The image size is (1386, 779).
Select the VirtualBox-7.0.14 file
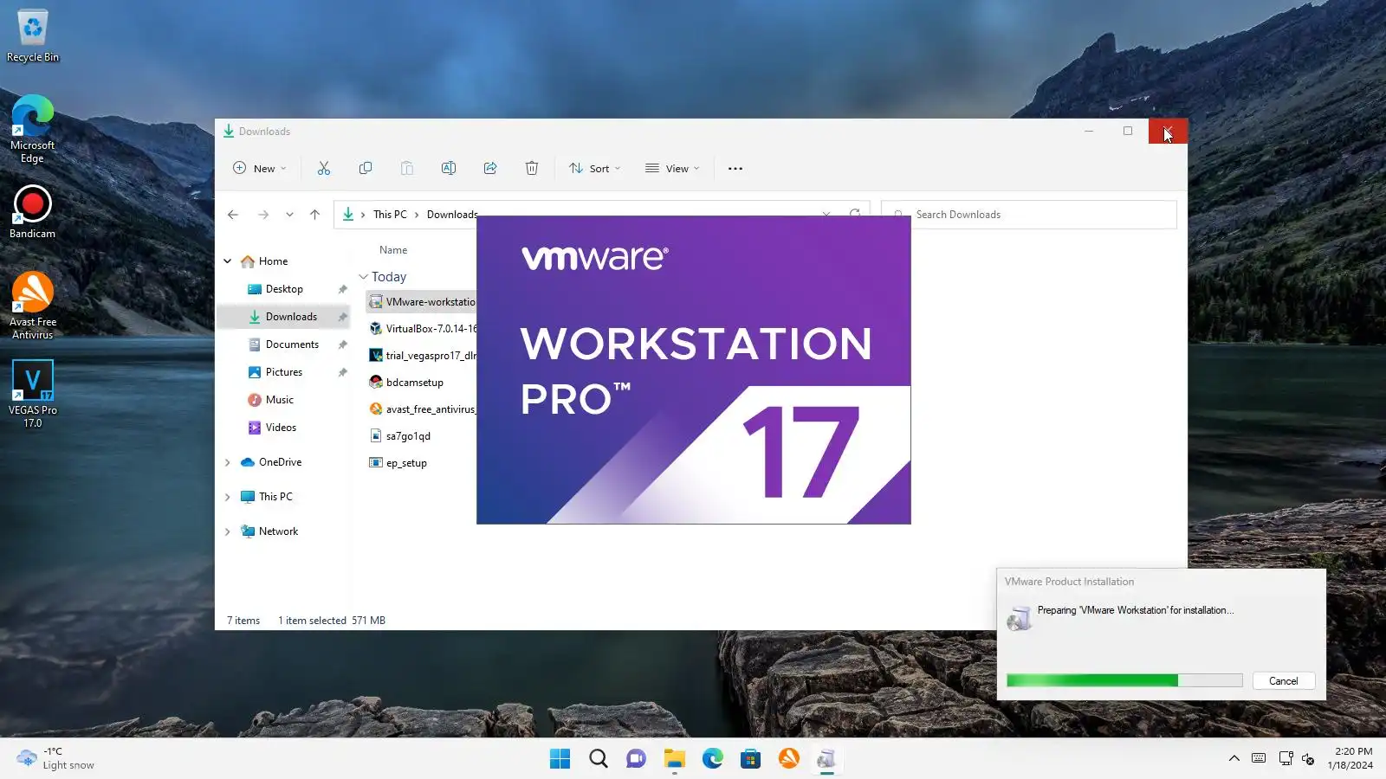421,329
